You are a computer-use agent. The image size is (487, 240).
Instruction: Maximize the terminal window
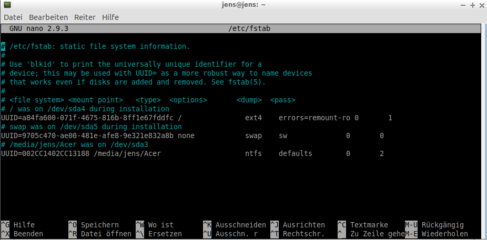(471, 5)
